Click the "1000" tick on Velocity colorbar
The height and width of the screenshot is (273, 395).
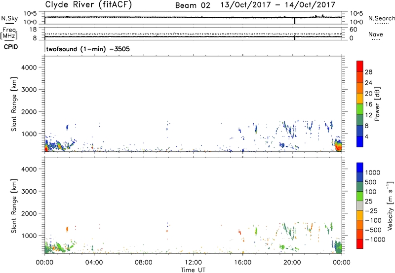pyautogui.click(x=373, y=172)
